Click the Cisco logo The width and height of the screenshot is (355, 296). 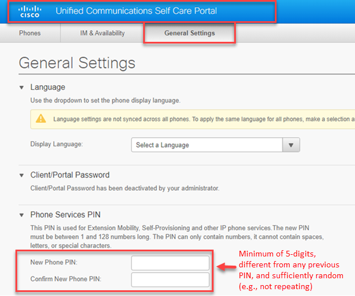(30, 11)
